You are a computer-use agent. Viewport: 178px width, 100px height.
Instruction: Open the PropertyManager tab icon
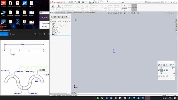click(x=55, y=17)
